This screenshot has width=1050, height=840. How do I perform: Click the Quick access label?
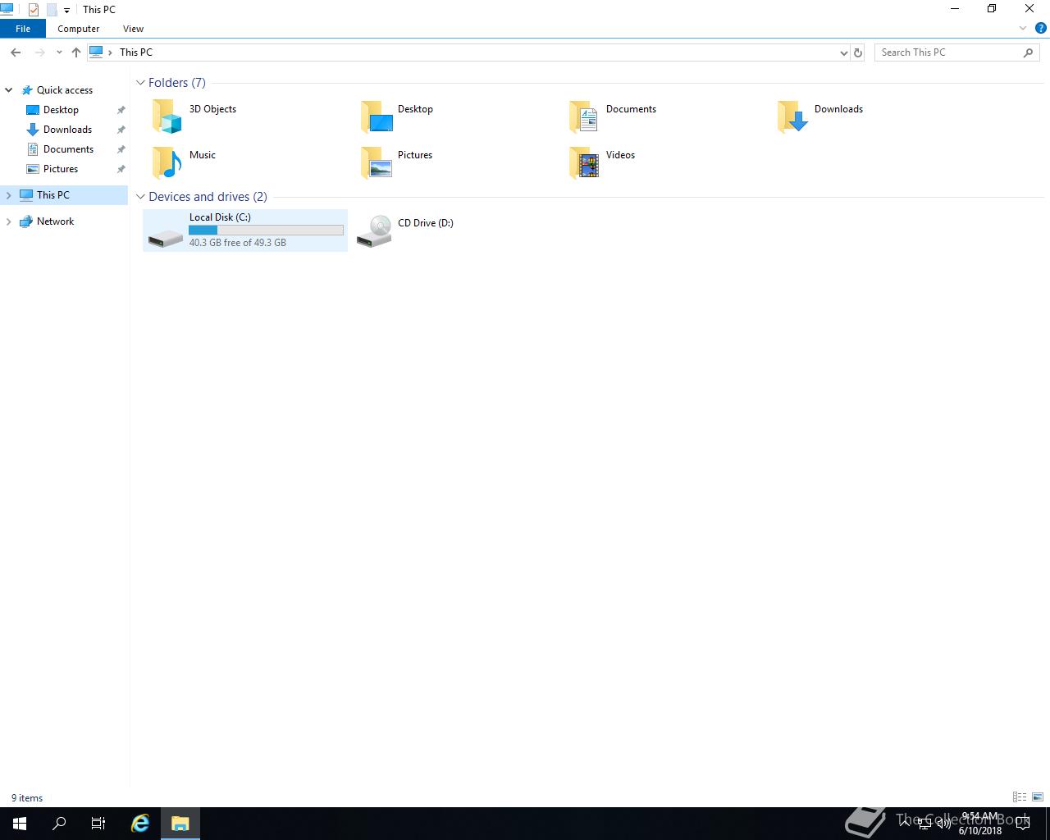tap(65, 90)
